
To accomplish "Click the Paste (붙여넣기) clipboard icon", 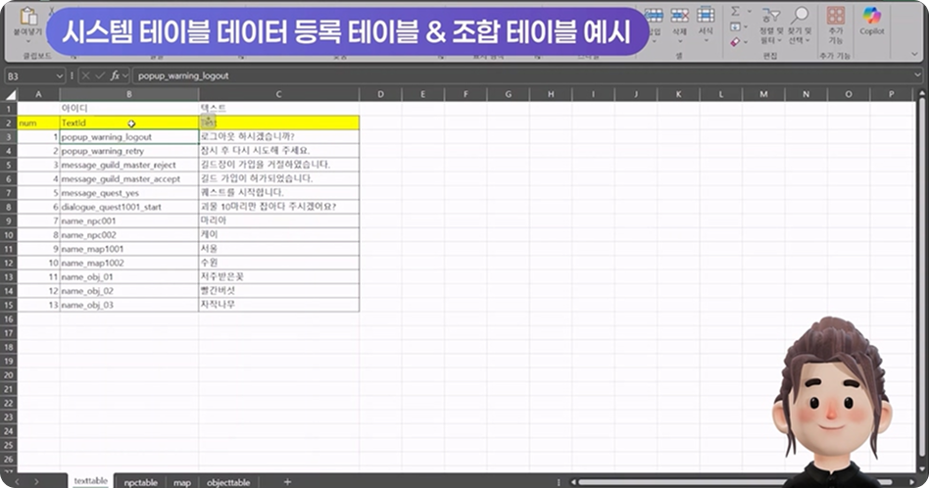I will (x=27, y=18).
